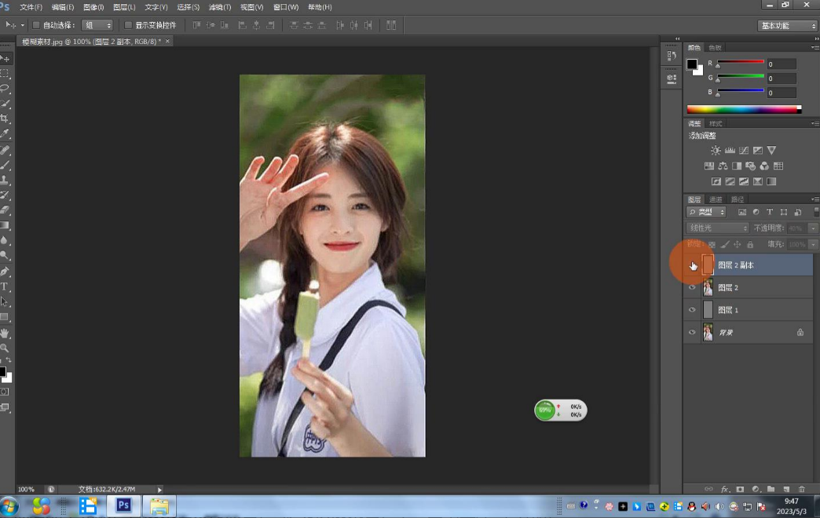Create a new layer
Viewport: 820px width, 518px height.
[786, 489]
